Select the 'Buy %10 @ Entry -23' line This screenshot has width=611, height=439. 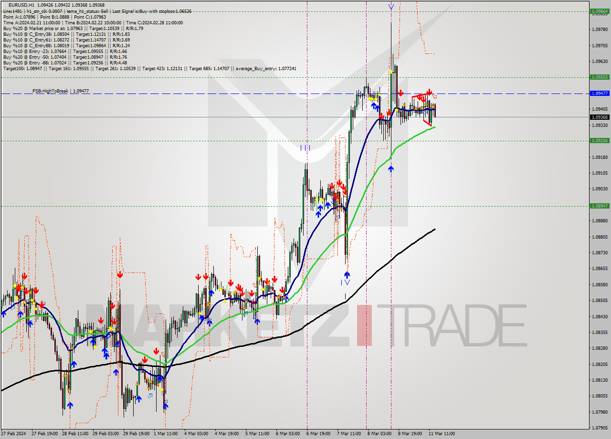(x=65, y=51)
